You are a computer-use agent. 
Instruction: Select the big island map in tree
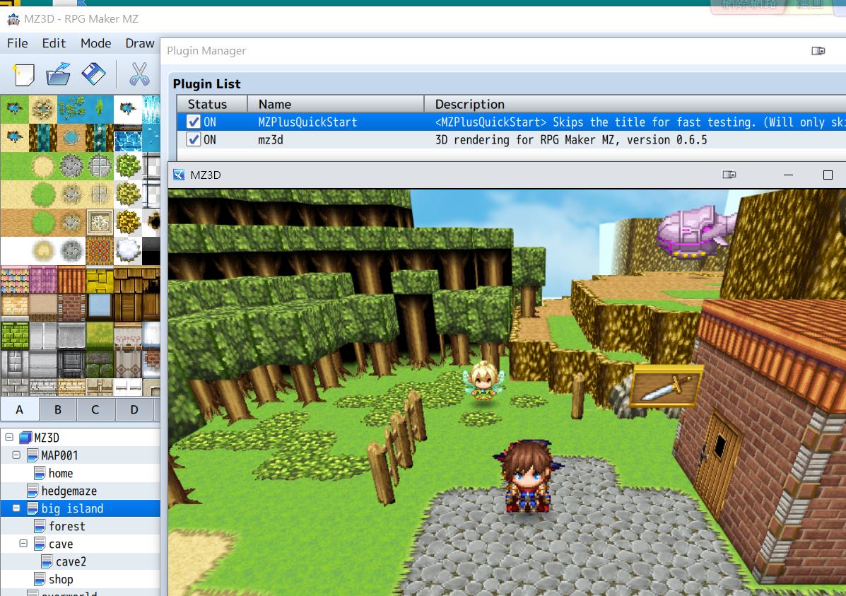coord(72,508)
